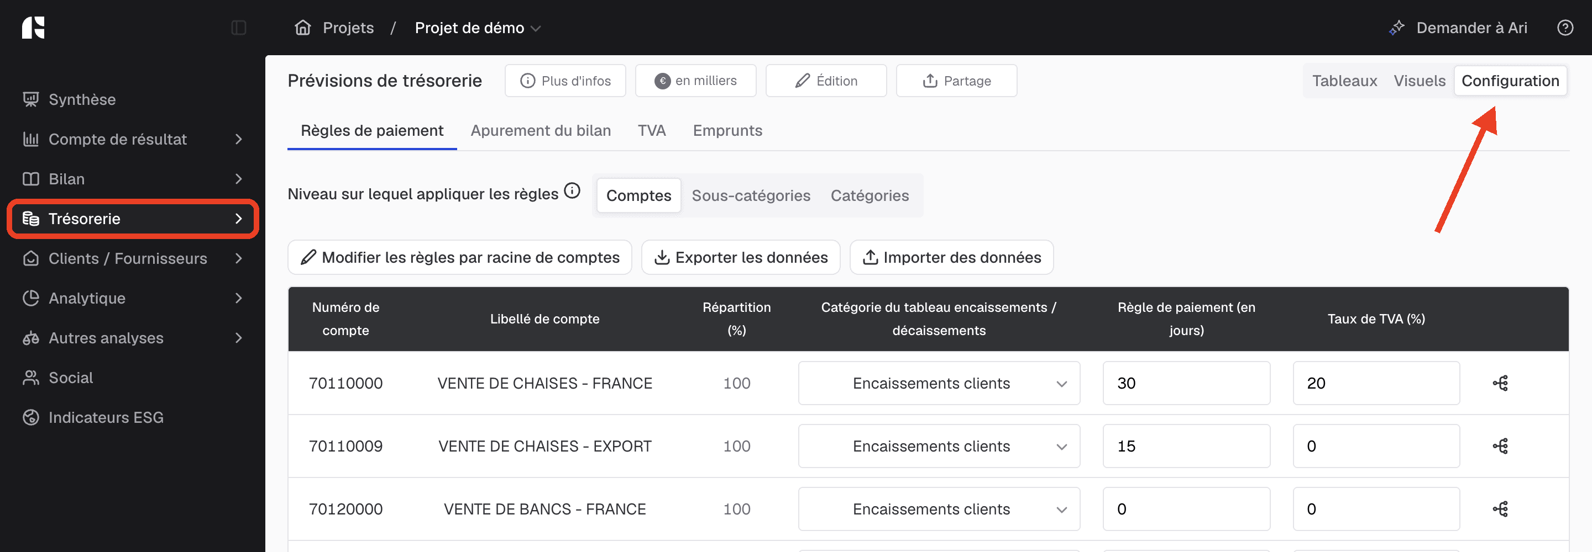The width and height of the screenshot is (1592, 552).
Task: Expand the Trésorerie menu chevron
Action: point(239,219)
